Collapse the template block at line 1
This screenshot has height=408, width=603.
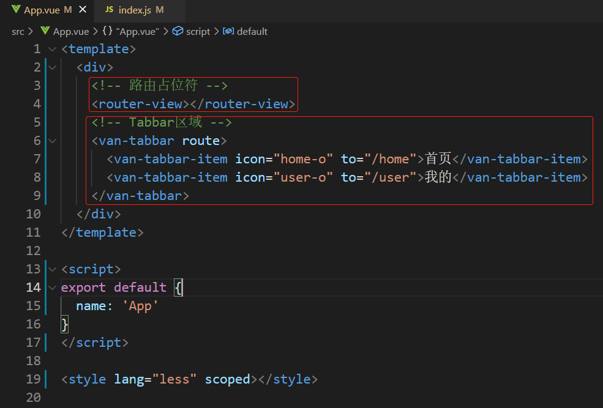coord(53,49)
